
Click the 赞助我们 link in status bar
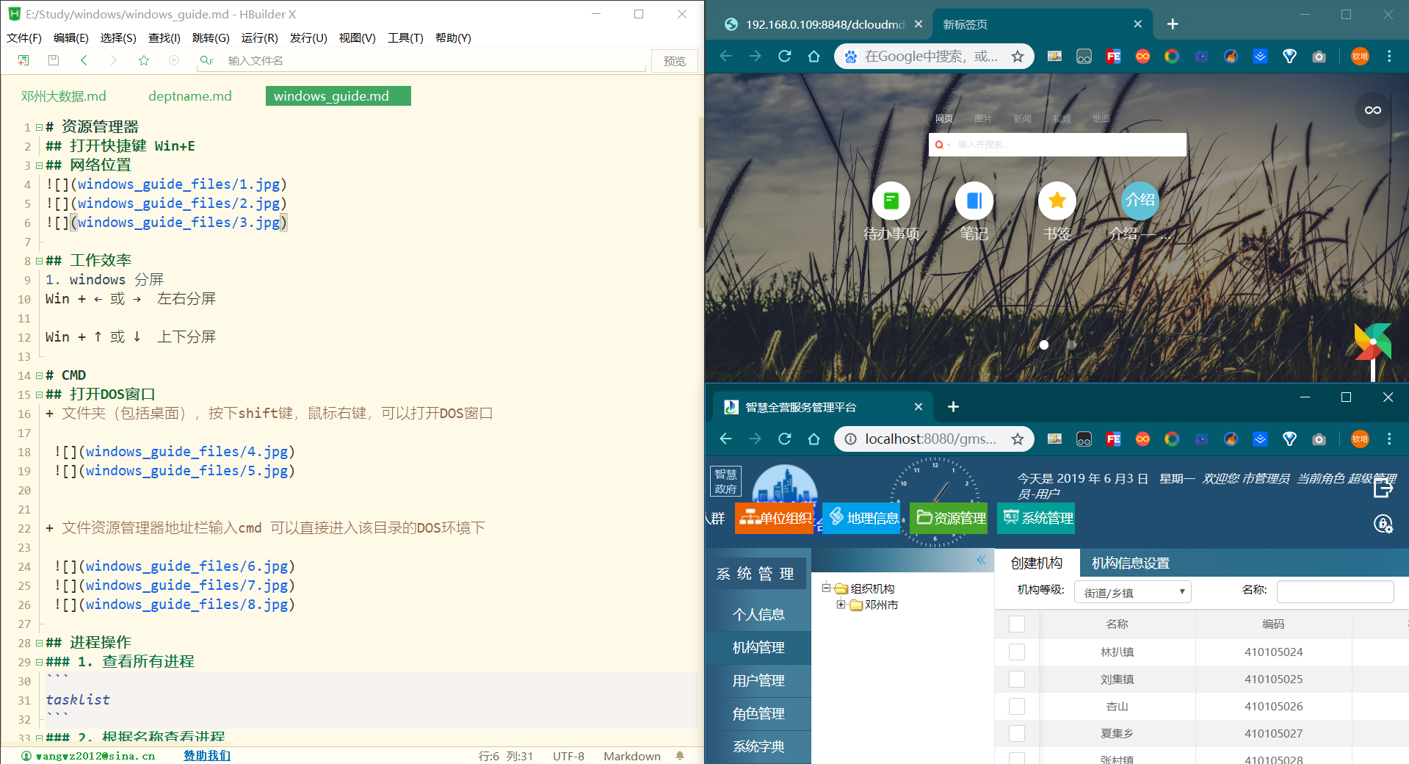[x=206, y=755]
